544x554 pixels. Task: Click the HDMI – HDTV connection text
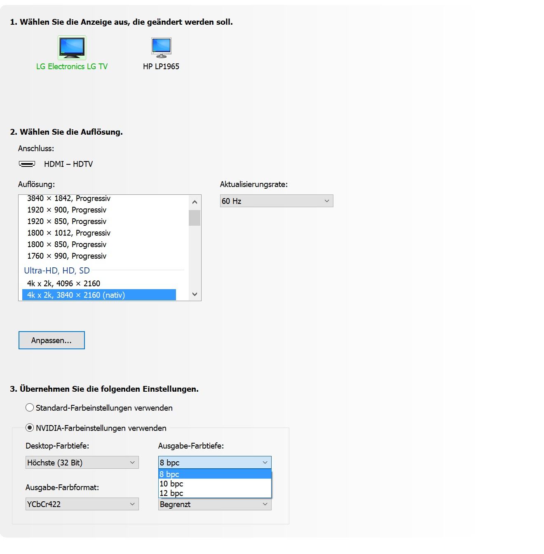pos(68,164)
